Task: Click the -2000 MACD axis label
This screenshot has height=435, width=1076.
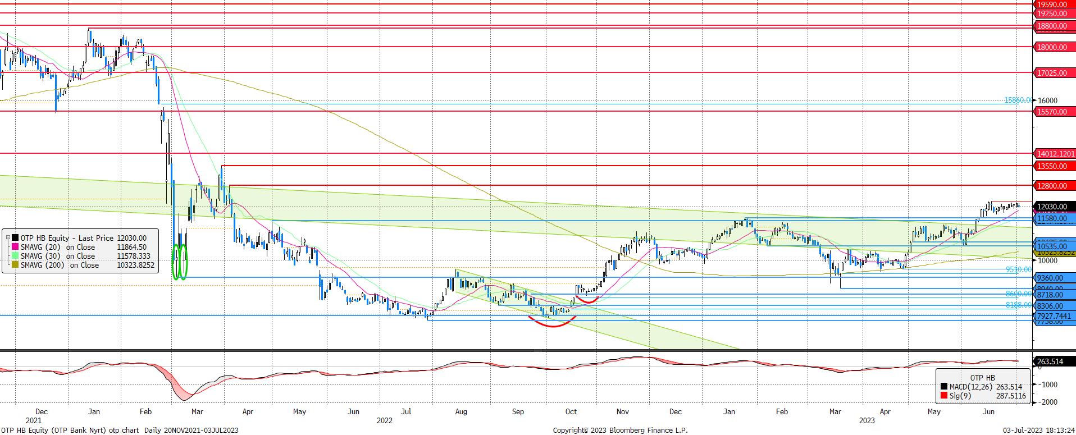Action: (1048, 402)
